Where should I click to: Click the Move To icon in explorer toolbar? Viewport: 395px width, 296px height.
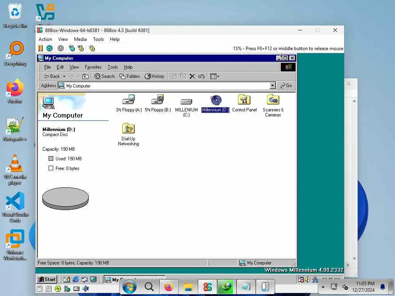(x=174, y=76)
